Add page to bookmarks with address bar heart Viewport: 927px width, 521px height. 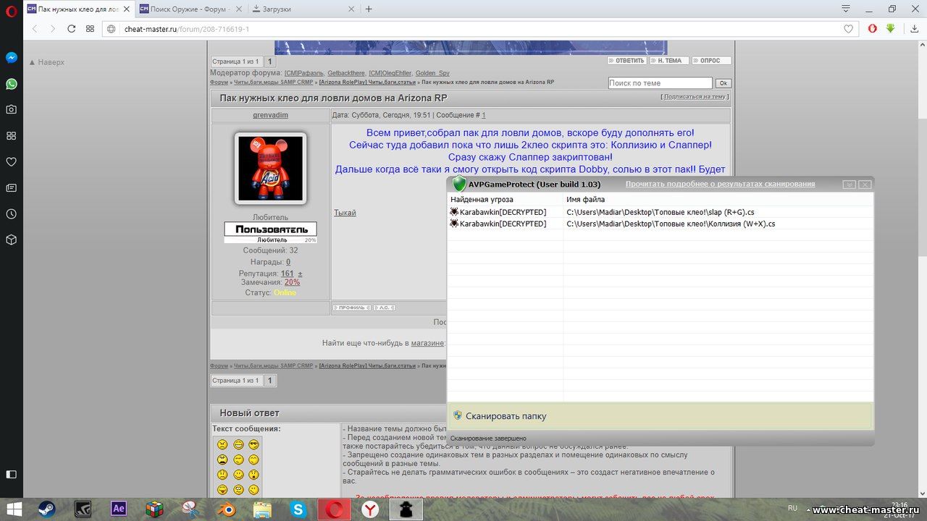(849, 29)
